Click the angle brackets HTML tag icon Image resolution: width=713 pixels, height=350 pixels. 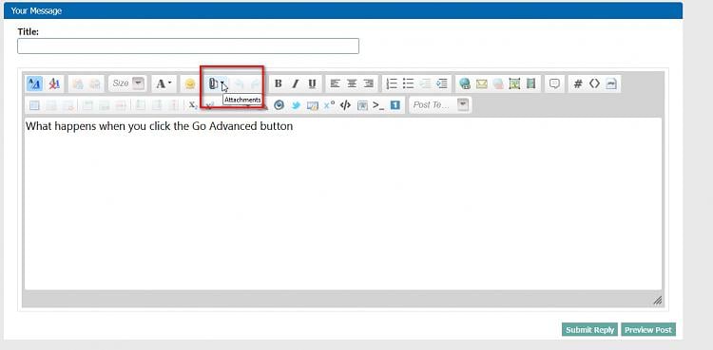coord(594,83)
